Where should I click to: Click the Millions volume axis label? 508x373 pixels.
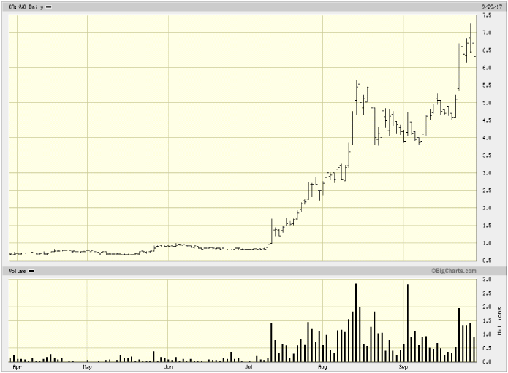coord(500,320)
